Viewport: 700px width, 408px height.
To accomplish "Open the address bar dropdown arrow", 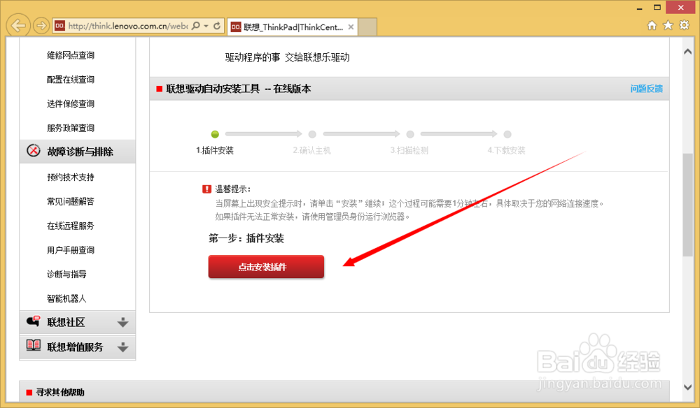I will pos(206,27).
